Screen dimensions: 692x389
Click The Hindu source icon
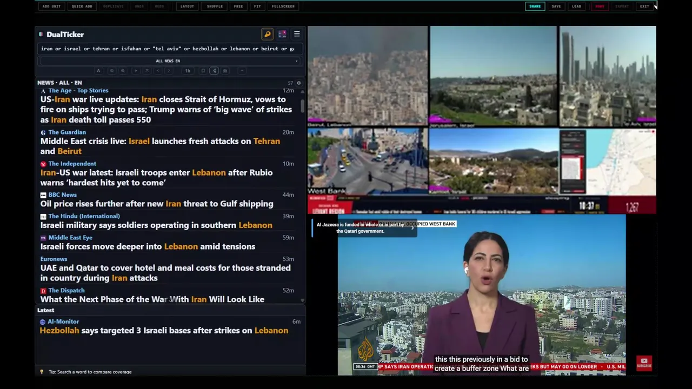[43, 217]
